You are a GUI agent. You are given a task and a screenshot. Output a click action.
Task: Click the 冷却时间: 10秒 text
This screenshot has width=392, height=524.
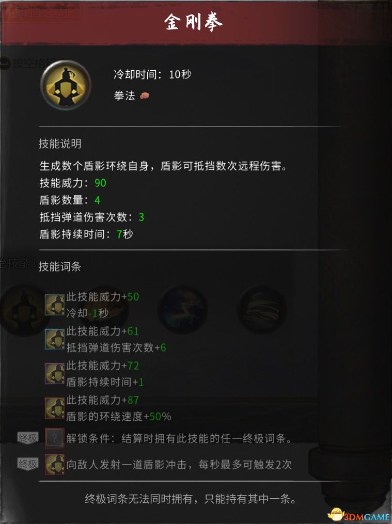[x=152, y=74]
